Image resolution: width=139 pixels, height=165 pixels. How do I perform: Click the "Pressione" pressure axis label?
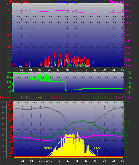117,2
